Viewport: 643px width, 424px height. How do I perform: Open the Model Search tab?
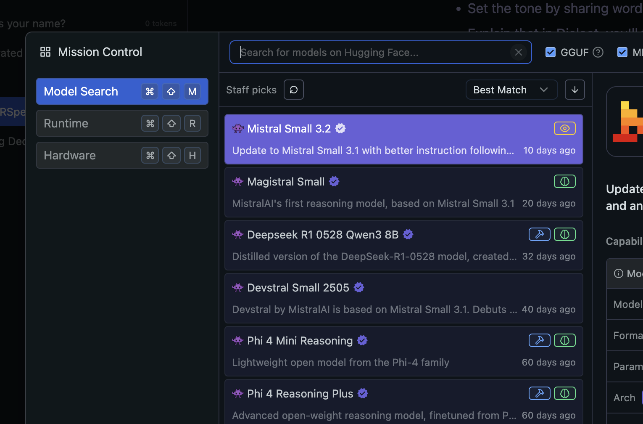coord(122,91)
